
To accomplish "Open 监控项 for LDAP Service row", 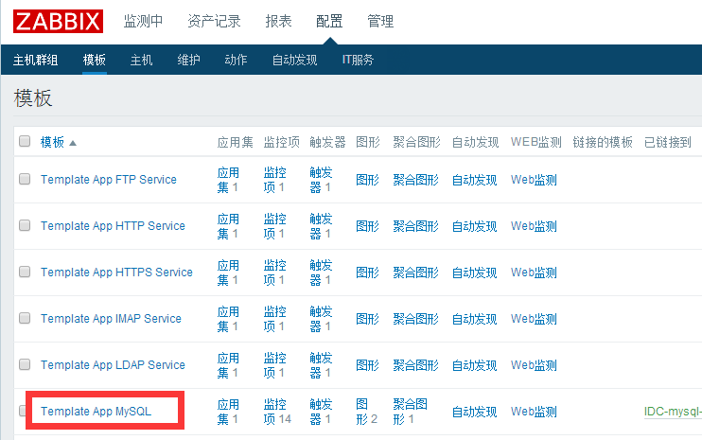I will (x=274, y=365).
